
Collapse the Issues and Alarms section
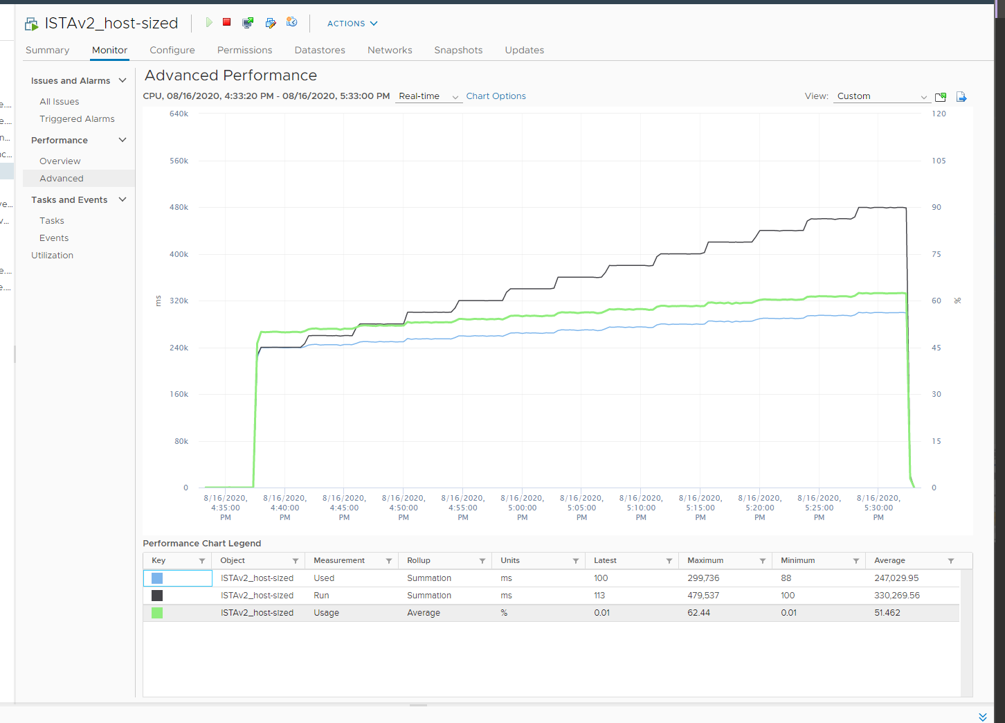123,80
